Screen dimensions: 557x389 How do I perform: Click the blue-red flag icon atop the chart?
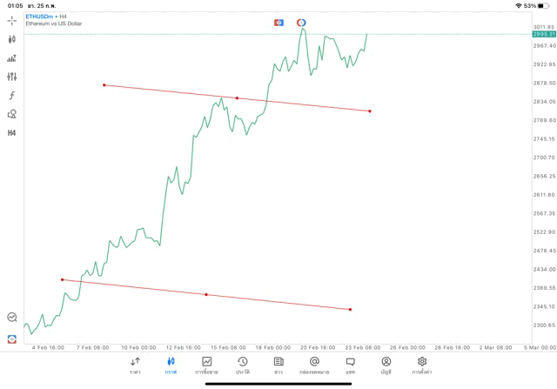click(x=278, y=22)
